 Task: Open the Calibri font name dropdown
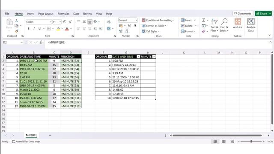click(51, 22)
